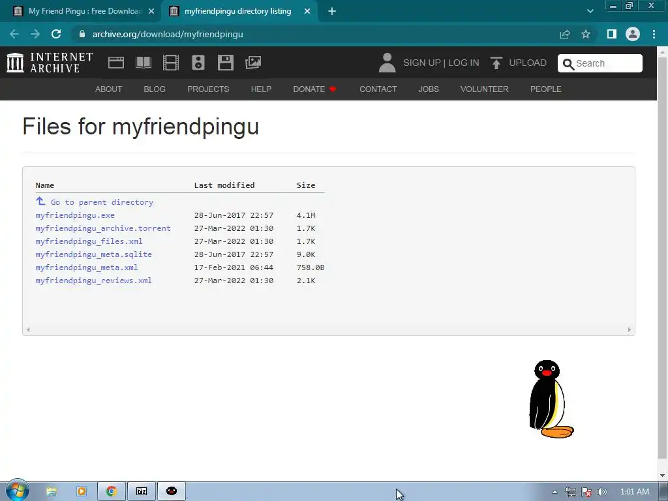Click the page vertical scrollbar down arrow
This screenshot has width=668, height=501.
(x=663, y=476)
